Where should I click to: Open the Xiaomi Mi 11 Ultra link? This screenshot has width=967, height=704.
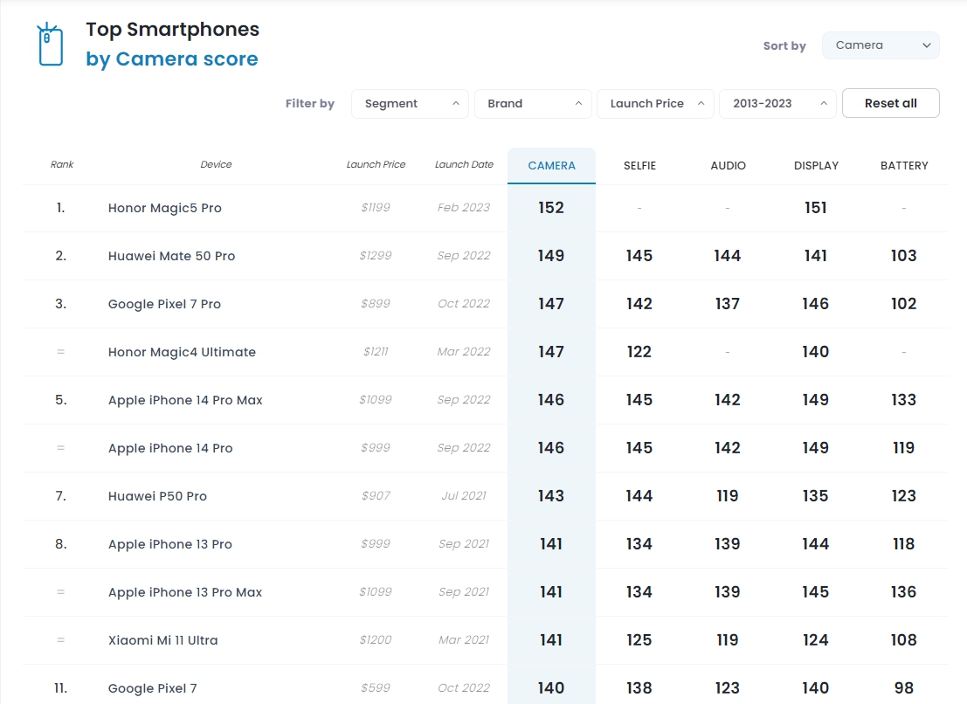pyautogui.click(x=162, y=640)
